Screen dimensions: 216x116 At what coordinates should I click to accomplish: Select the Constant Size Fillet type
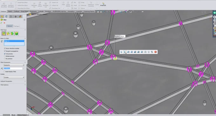coord(4,34)
